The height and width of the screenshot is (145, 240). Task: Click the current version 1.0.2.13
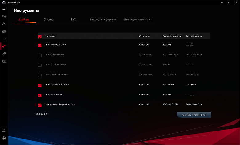tap(190, 64)
